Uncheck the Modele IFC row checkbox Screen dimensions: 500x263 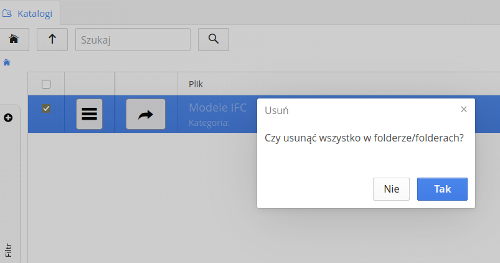click(46, 108)
